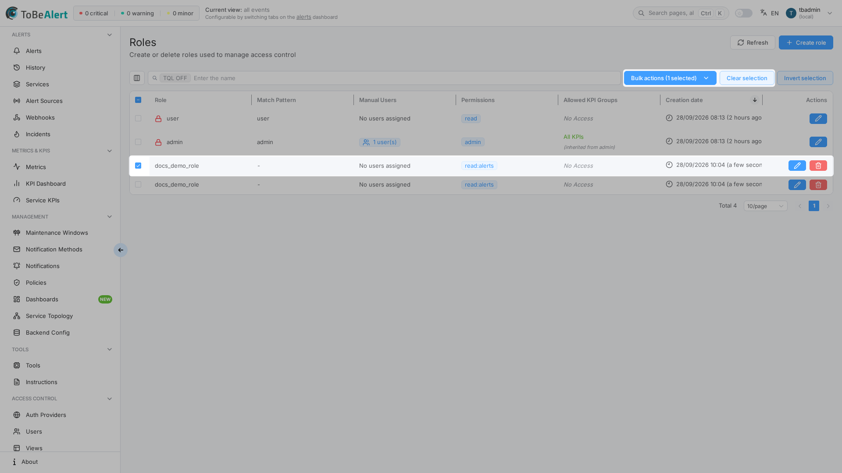Open Incidents flame icon in sidebar
The width and height of the screenshot is (842, 473).
17,134
